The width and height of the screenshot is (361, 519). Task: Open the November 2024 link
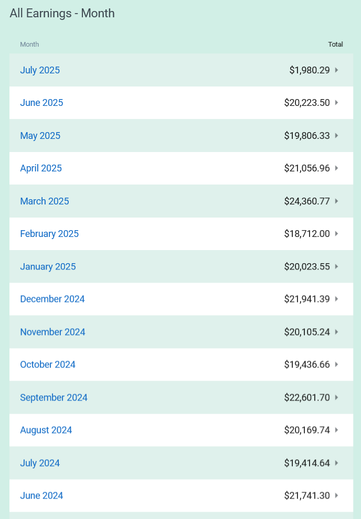click(x=52, y=332)
